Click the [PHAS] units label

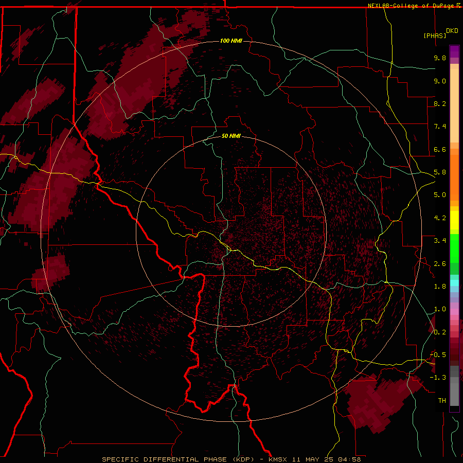435,35
